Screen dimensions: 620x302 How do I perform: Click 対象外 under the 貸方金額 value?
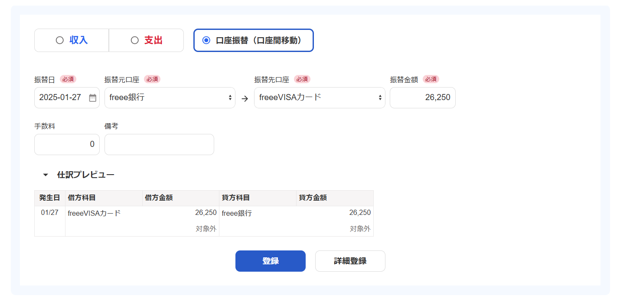click(360, 229)
